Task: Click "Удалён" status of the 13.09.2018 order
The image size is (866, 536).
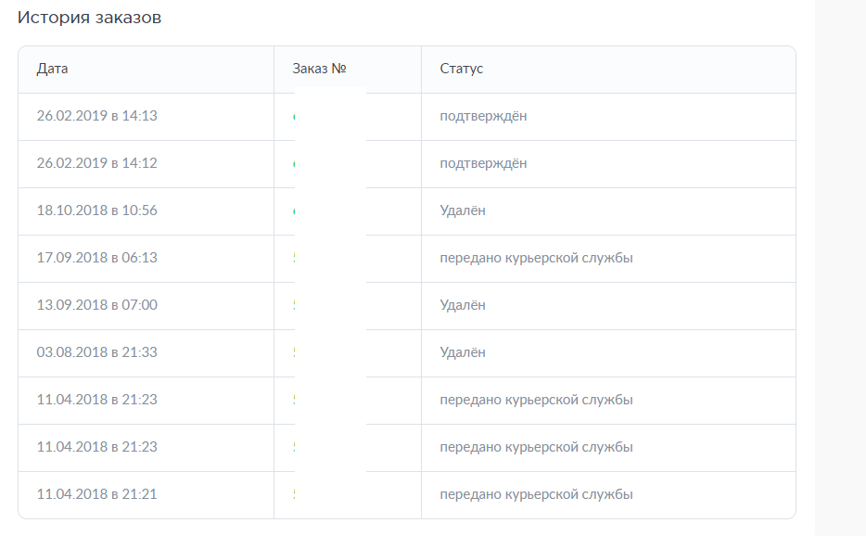Action: 463,305
